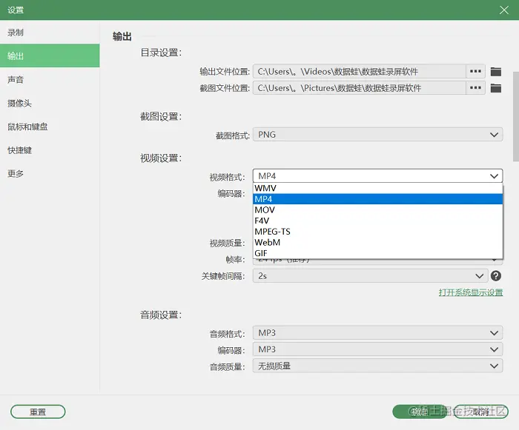Viewport: 519px width, 430px height.
Task: Choose MOV from the video format list
Action: pos(377,210)
